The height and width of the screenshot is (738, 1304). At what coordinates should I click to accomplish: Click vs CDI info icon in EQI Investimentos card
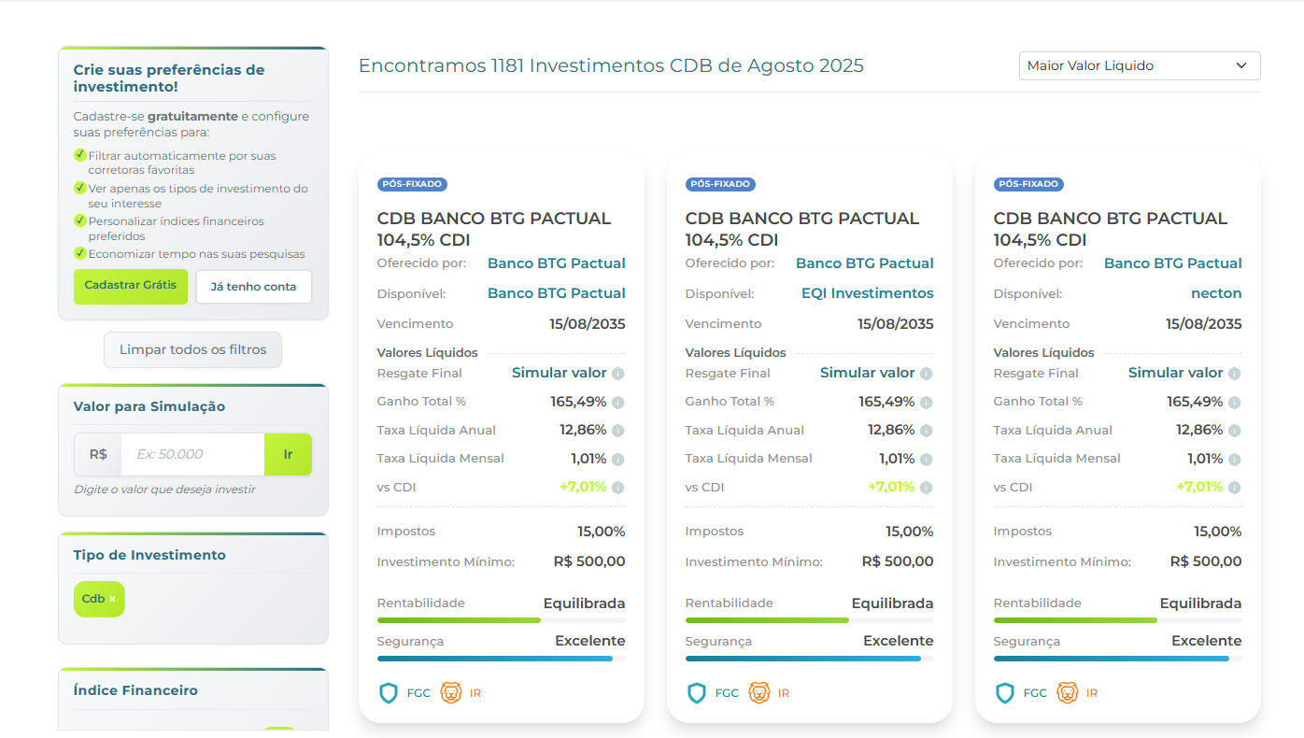click(926, 488)
